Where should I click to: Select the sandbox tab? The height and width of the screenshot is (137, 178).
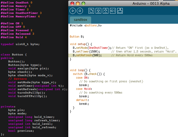pos(80,20)
